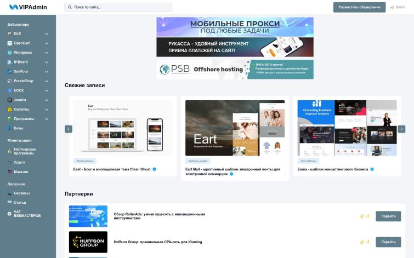The height and width of the screenshot is (258, 414).
Task: Expand the UCOZ menu chevron
Action: point(47,91)
